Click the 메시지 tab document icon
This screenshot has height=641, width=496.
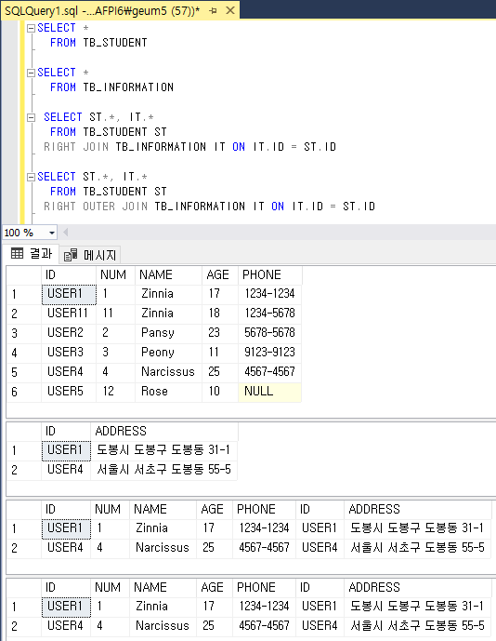coord(71,255)
